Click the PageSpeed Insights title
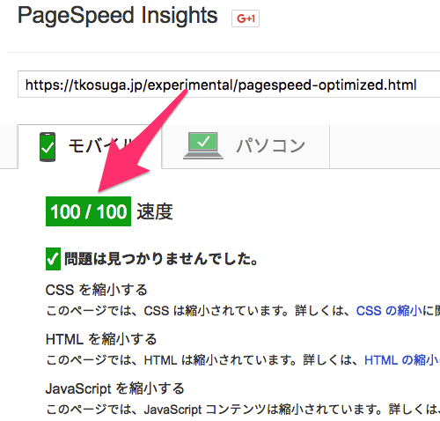This screenshot has width=440, height=421. 118,15
